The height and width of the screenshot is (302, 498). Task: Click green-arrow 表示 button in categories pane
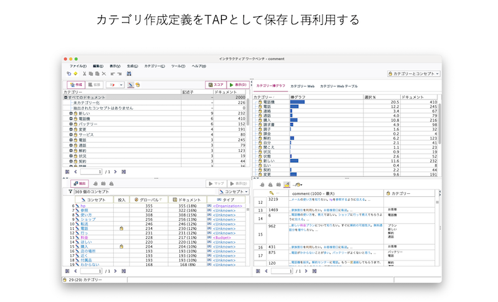pyautogui.click(x=238, y=85)
